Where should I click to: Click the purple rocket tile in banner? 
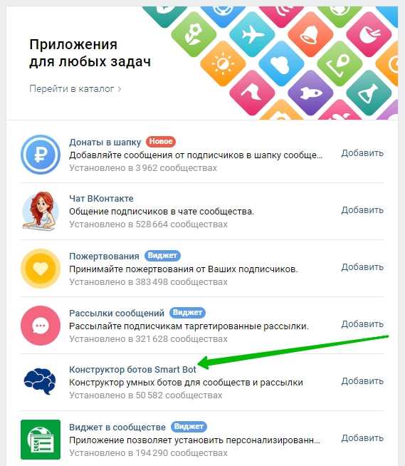(x=310, y=93)
